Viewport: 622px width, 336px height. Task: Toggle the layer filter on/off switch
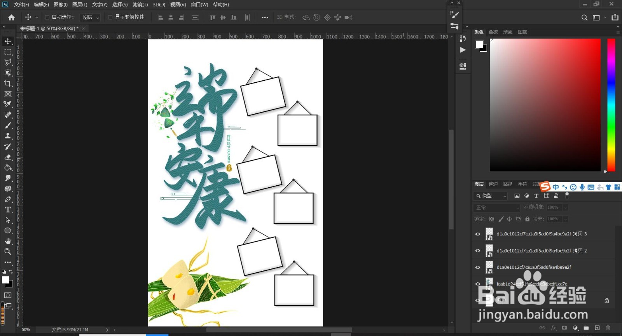pyautogui.click(x=567, y=196)
